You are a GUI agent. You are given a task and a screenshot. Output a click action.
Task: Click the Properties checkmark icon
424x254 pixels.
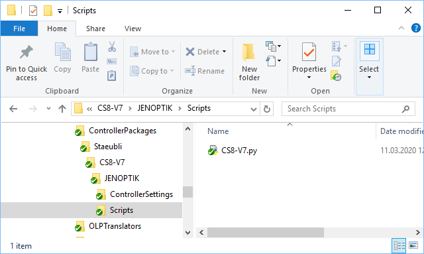click(x=309, y=52)
